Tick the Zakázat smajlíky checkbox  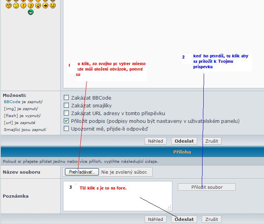[66, 105]
